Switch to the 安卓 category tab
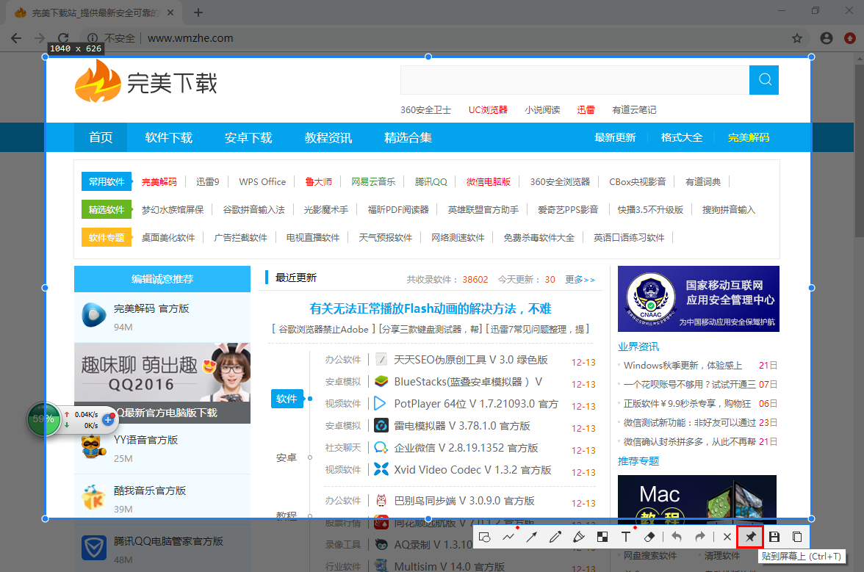 [x=287, y=457]
